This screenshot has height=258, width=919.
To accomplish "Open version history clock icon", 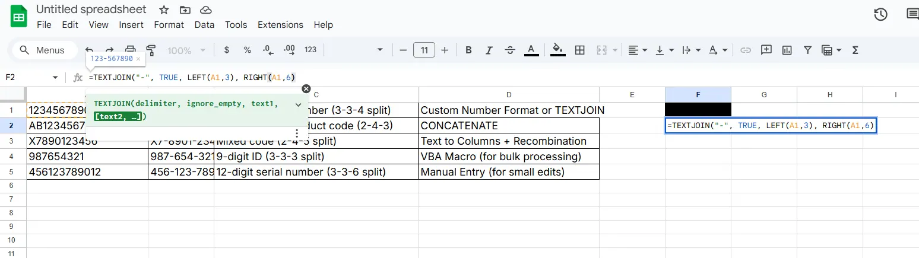I will 881,14.
